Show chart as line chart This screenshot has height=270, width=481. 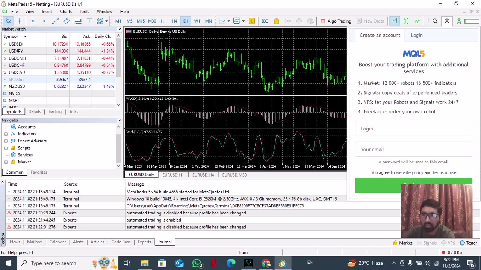point(417,21)
